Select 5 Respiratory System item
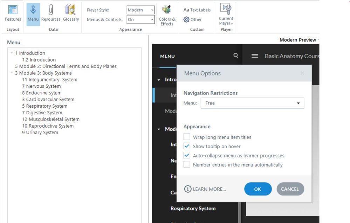 point(44,106)
